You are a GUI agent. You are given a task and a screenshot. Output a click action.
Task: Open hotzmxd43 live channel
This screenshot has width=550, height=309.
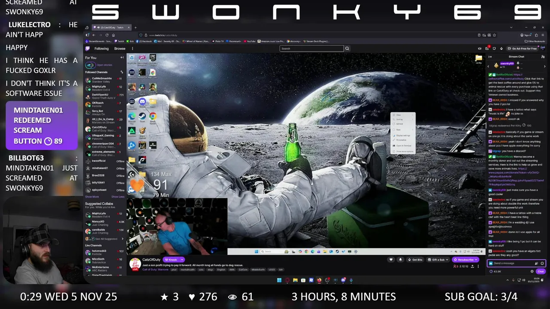click(104, 252)
